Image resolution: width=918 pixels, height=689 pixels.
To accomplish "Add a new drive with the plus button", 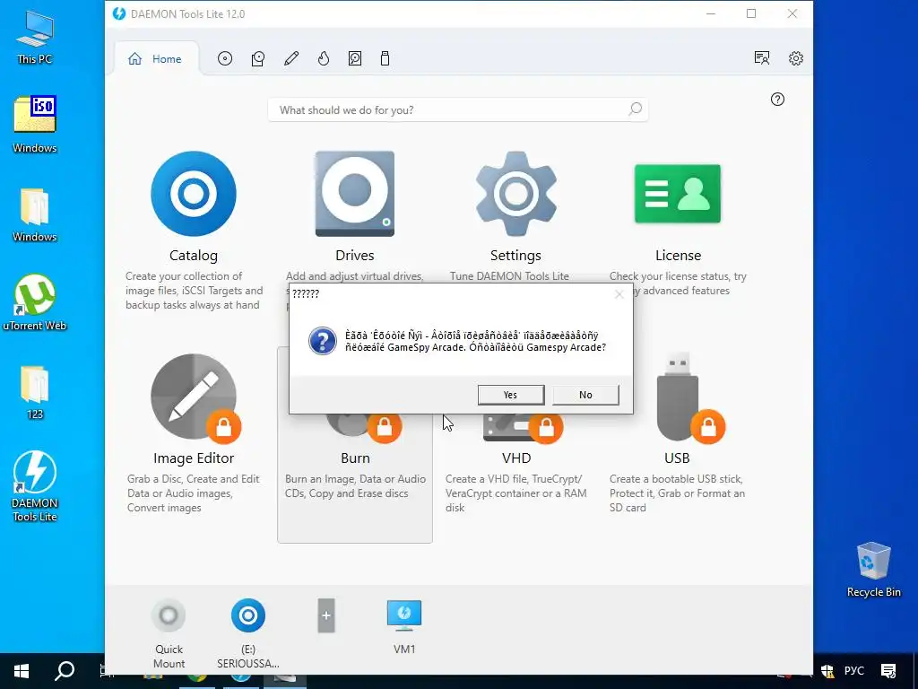I will [x=326, y=615].
